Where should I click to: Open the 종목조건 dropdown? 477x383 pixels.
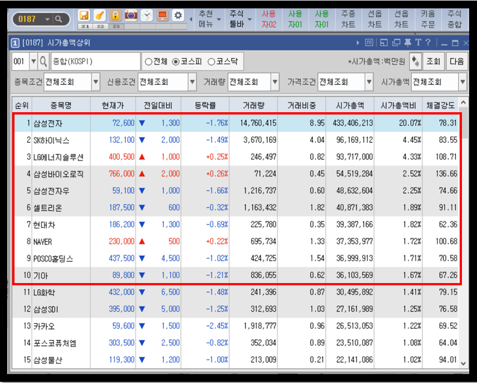[96, 82]
